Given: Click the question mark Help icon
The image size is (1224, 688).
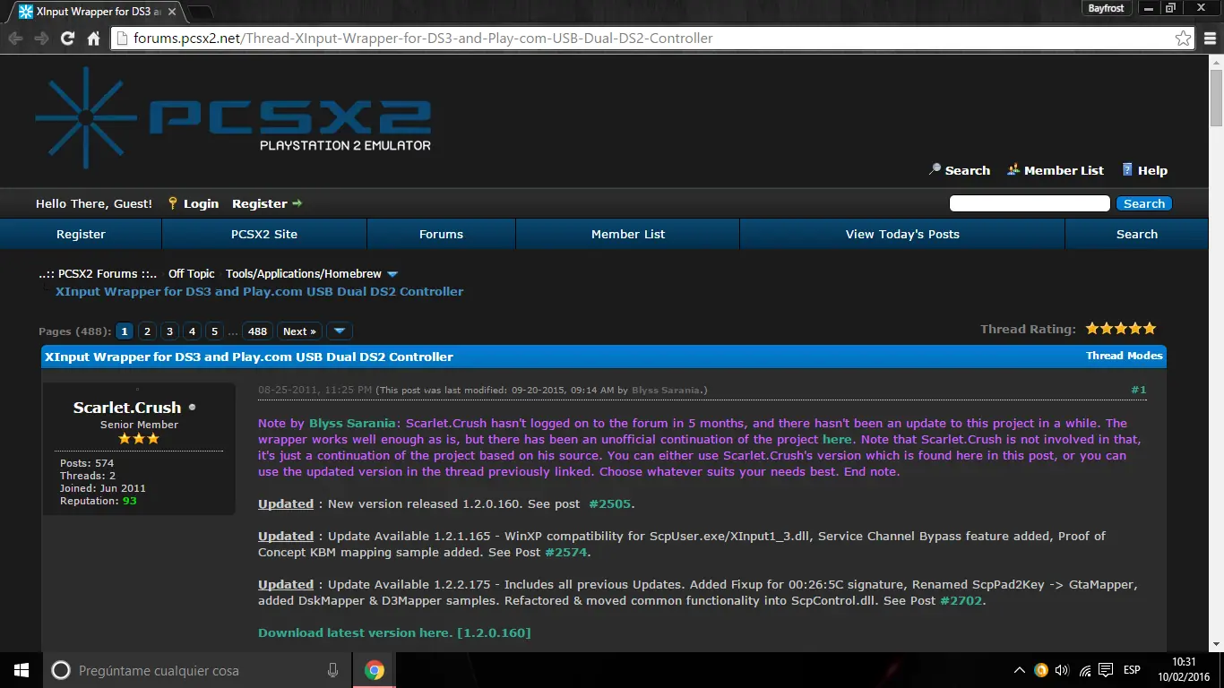Looking at the screenshot, I should [1128, 169].
